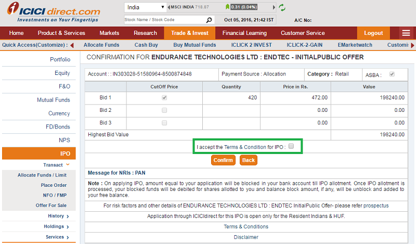Check Bid 2 CutOff Price checkbox
This screenshot has height=244, width=416.
pos(164,110)
